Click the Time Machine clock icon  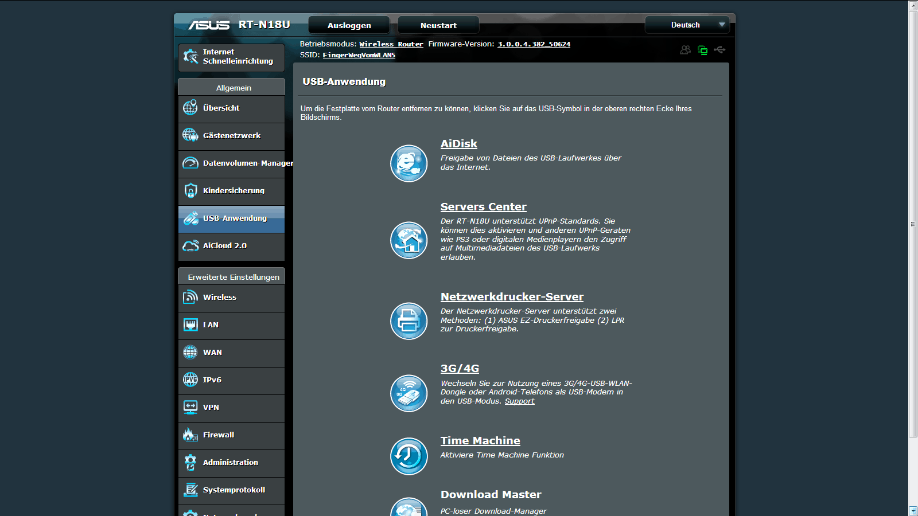(x=409, y=456)
